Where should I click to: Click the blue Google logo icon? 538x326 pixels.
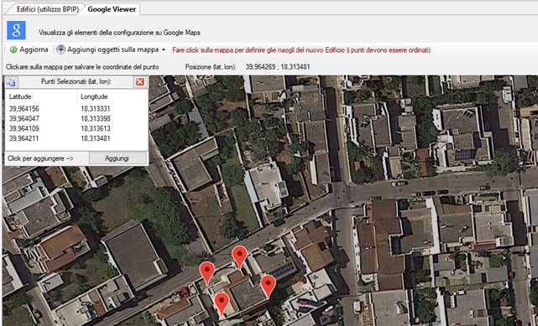(x=16, y=30)
